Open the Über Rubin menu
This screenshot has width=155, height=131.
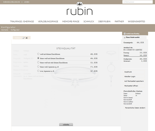tap(104, 21)
